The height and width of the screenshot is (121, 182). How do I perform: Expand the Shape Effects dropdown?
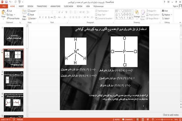pos(153,18)
